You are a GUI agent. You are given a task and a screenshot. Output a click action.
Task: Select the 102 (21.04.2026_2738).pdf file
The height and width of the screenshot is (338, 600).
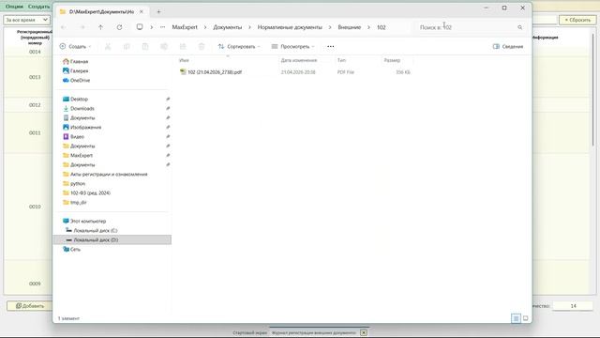click(x=215, y=72)
